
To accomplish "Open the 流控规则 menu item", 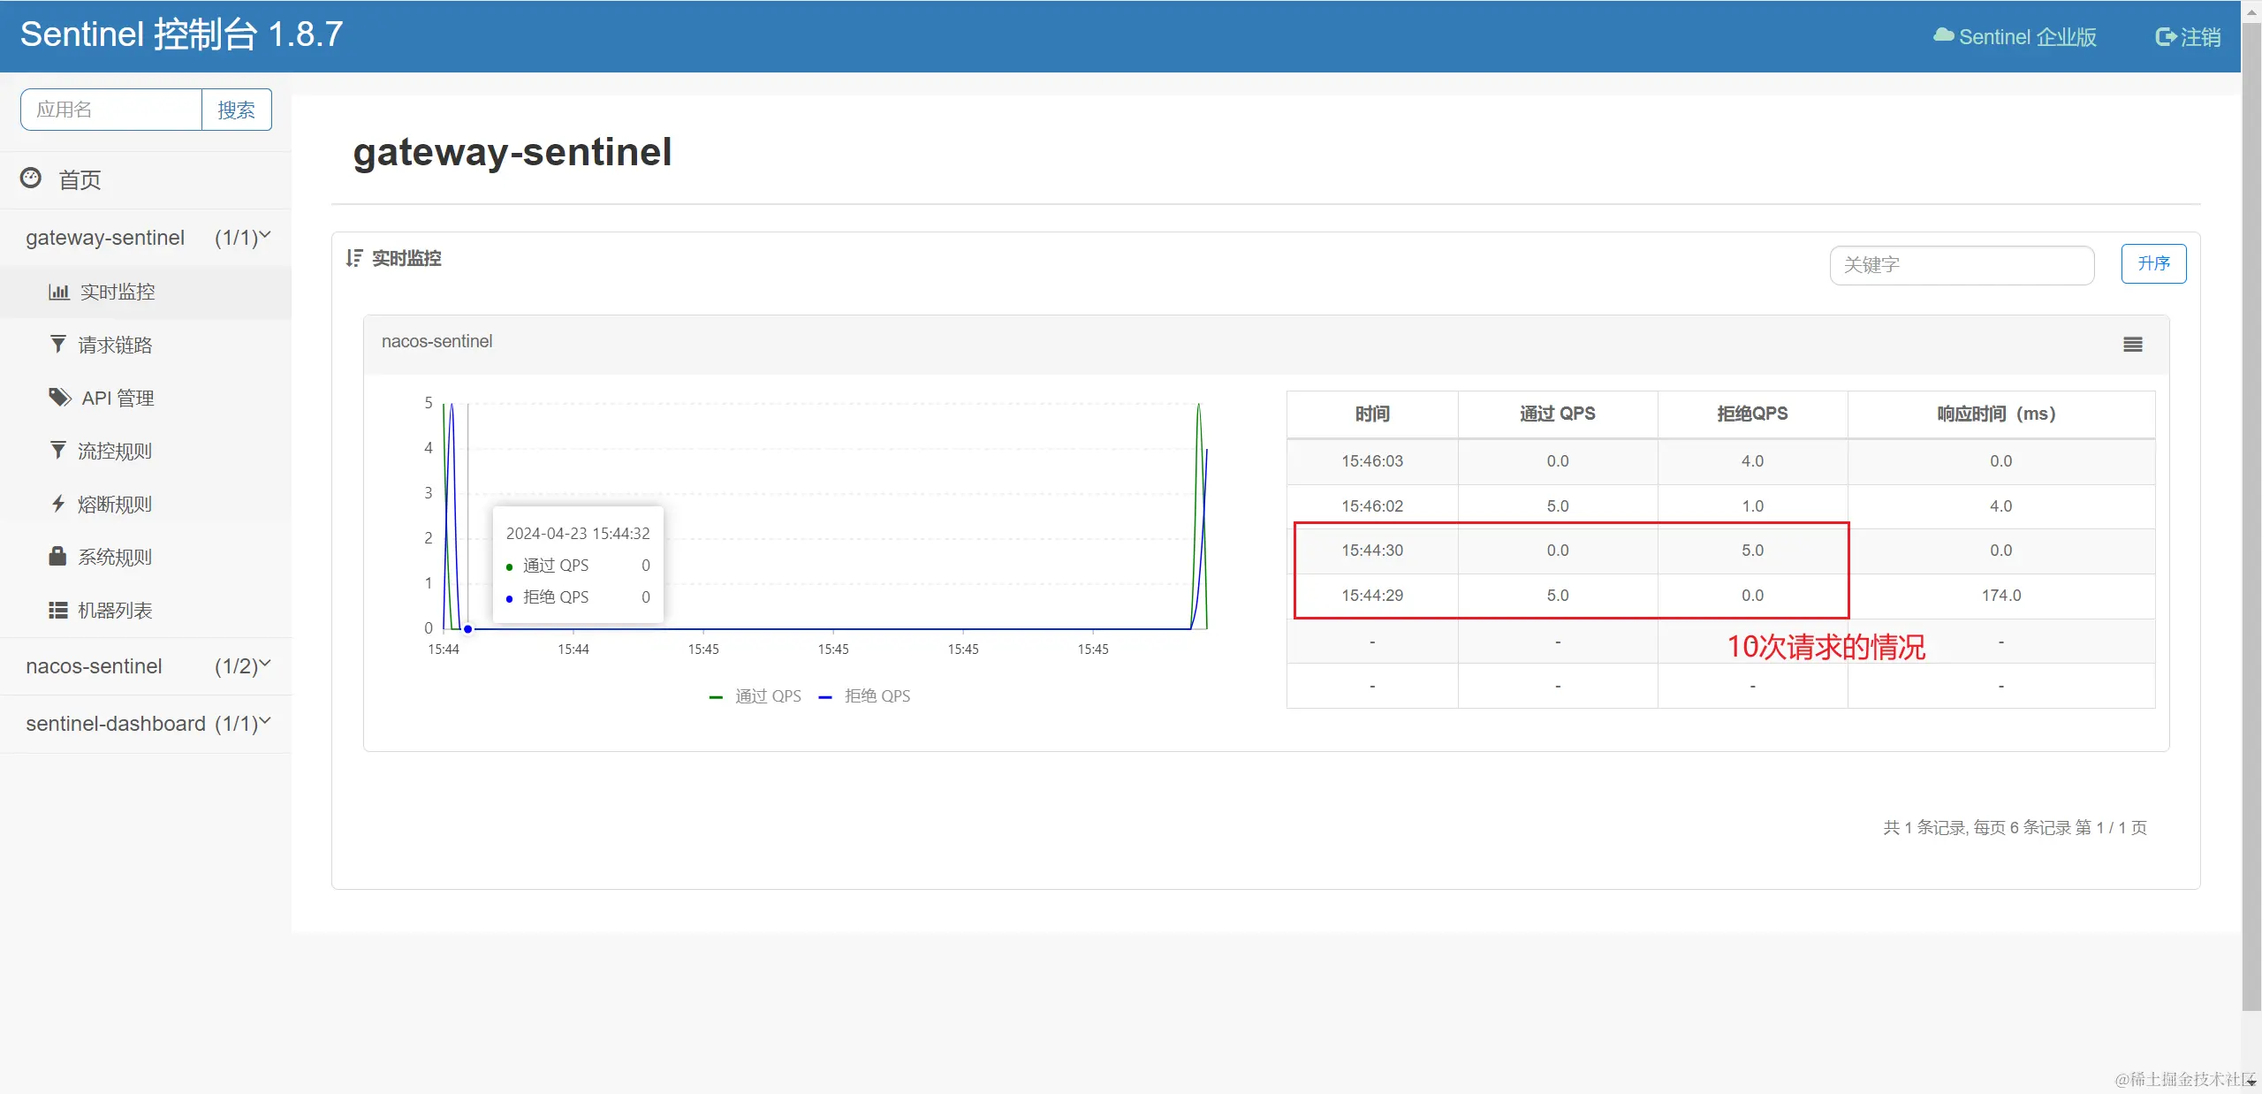I will pyautogui.click(x=115, y=452).
